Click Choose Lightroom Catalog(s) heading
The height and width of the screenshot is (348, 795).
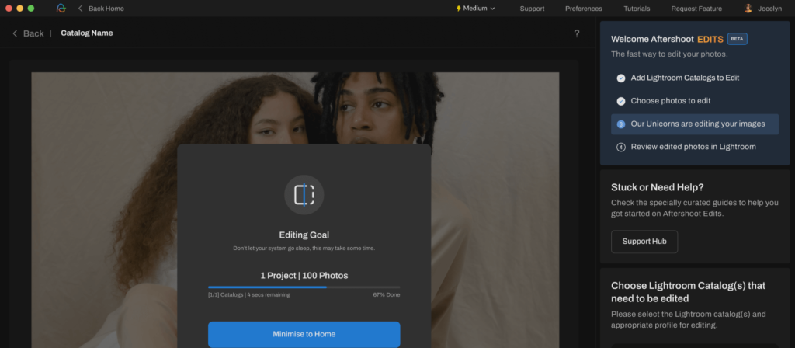[688, 292]
